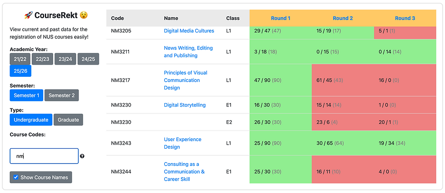Choose academic year 22/23
This screenshot has width=445, height=193.
coord(42,59)
